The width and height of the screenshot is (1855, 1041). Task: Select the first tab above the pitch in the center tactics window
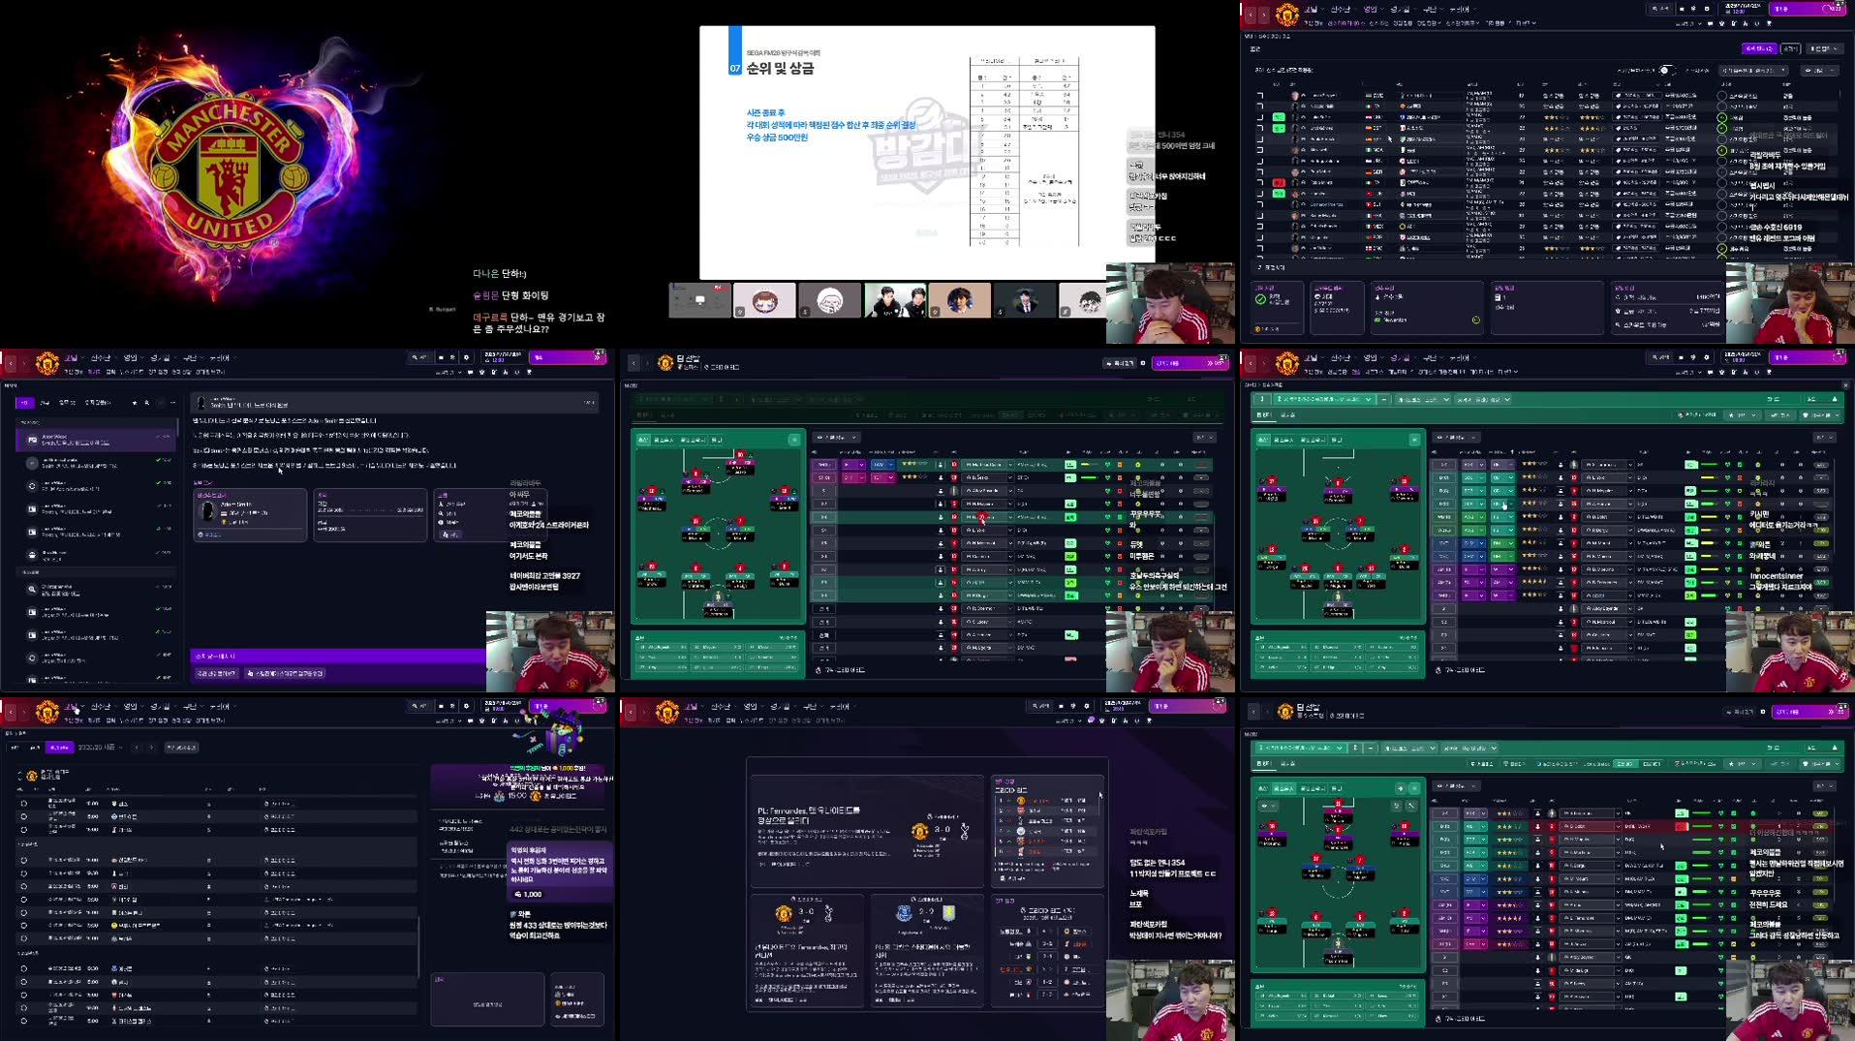click(642, 440)
